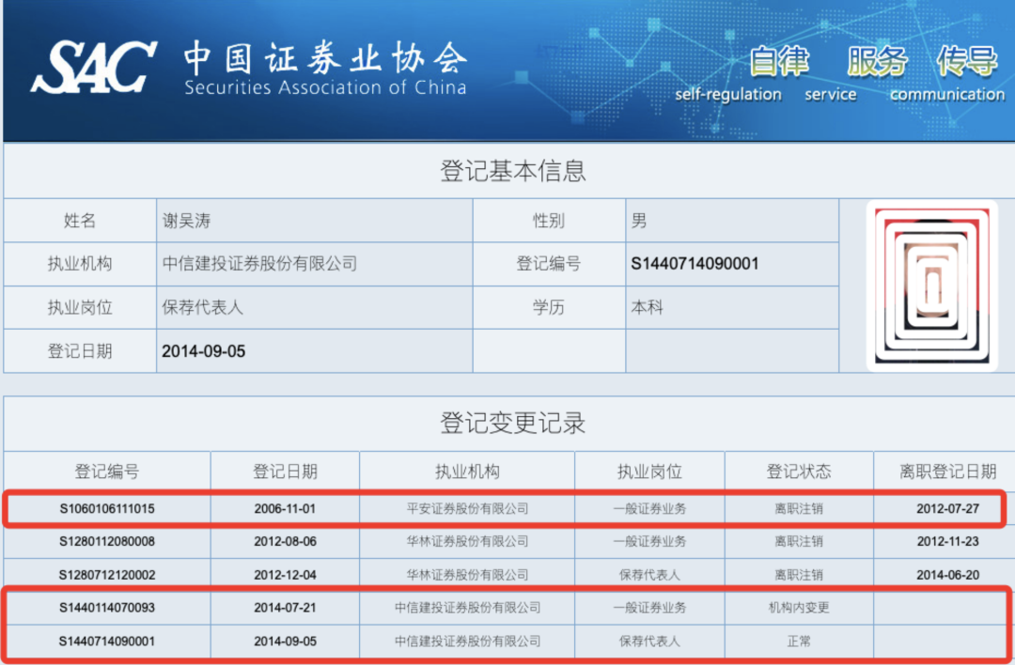Click the 离职登记日期 column header
Image resolution: width=1015 pixels, height=665 pixels.
[x=947, y=472]
